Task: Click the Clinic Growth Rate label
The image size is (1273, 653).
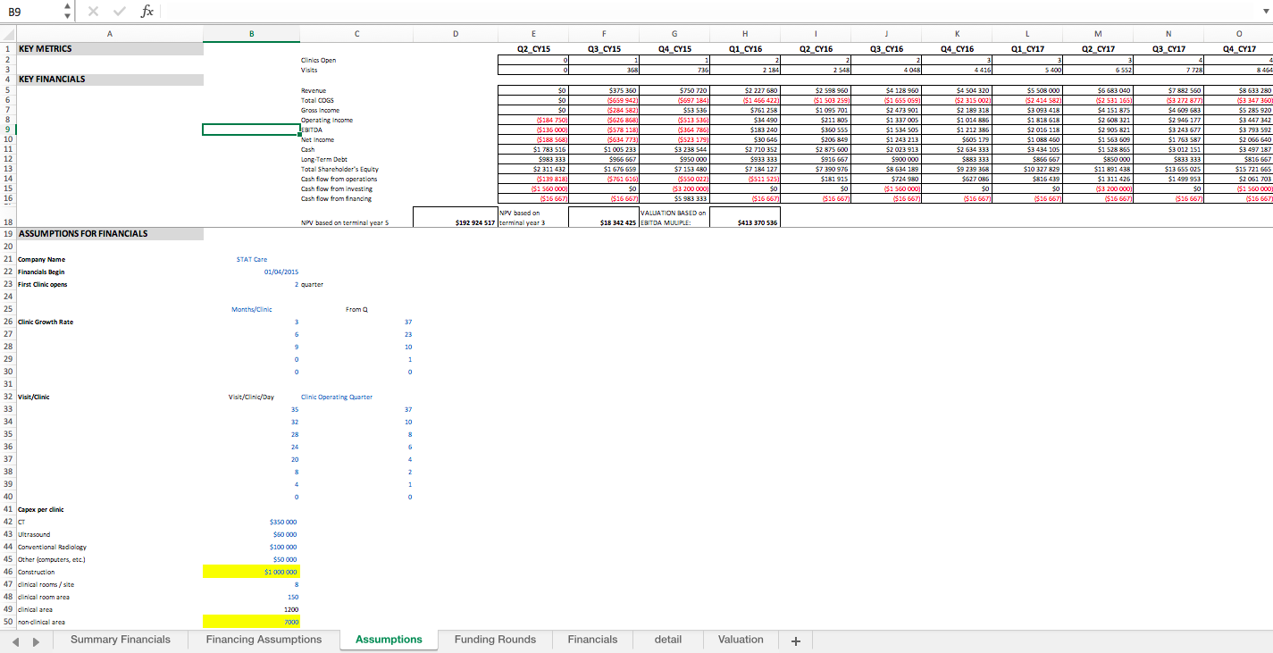Action: 46,322
